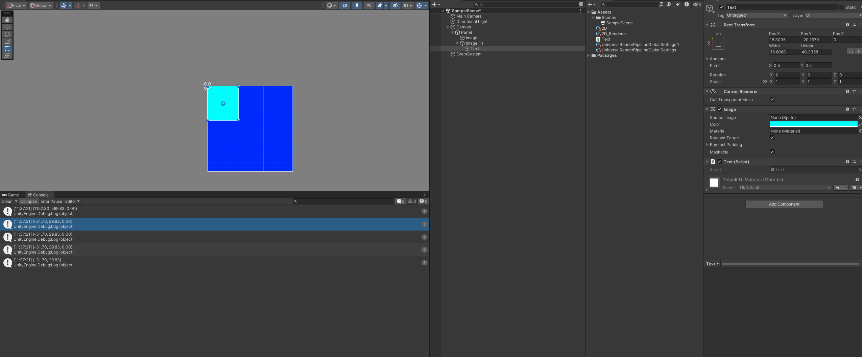Select the Rotate tool
The image size is (862, 357).
(7, 34)
